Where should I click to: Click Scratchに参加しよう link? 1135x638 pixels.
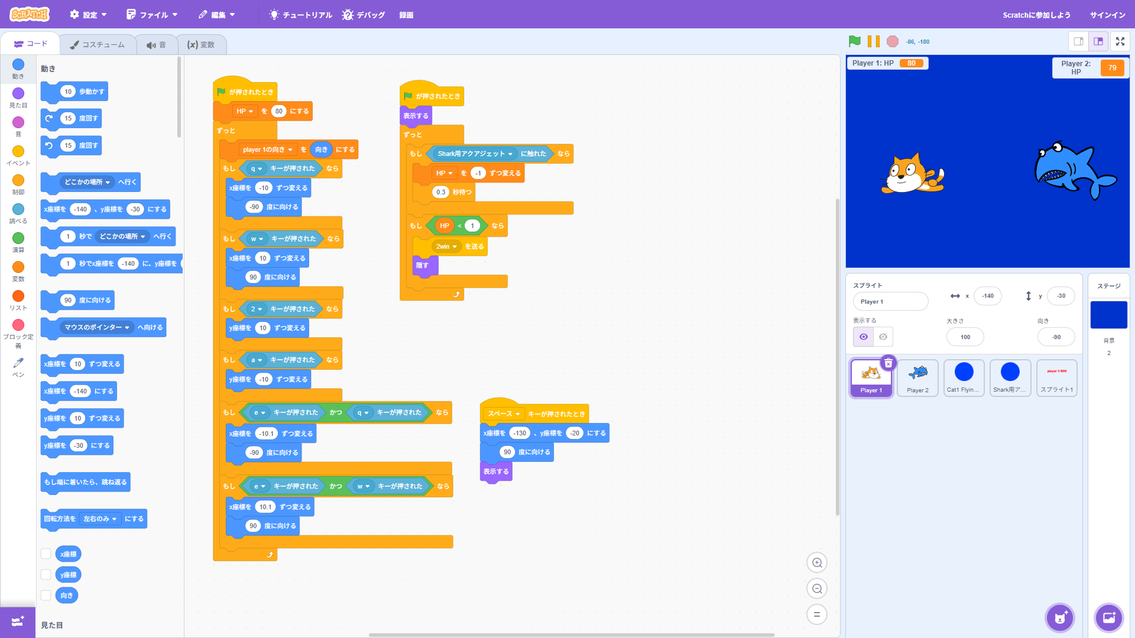point(1036,15)
